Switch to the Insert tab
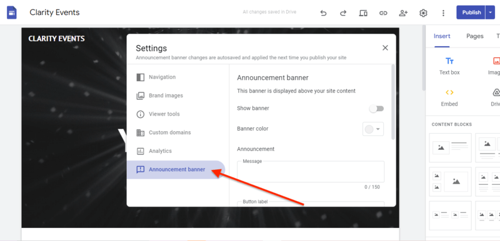This screenshot has height=241, width=500. (x=442, y=36)
